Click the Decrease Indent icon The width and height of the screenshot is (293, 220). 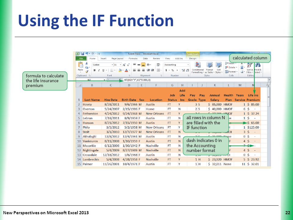point(148,70)
